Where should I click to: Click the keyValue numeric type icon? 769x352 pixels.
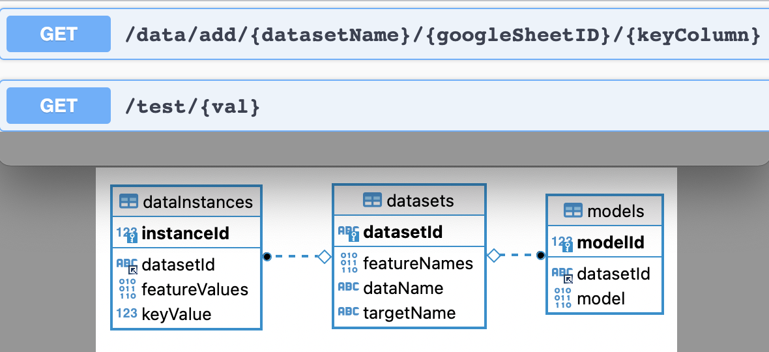coord(127,314)
